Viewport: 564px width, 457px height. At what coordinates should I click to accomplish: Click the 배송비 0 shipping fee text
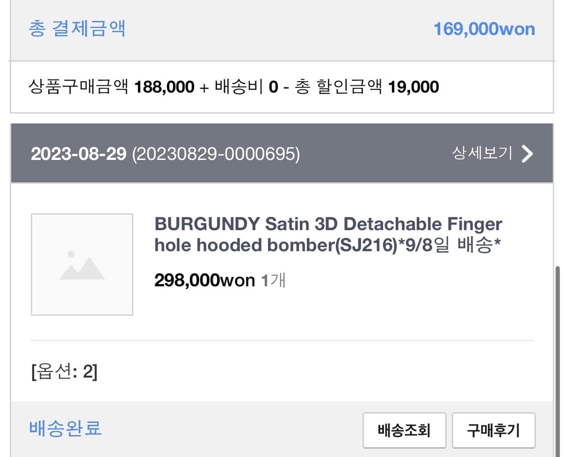pos(246,87)
